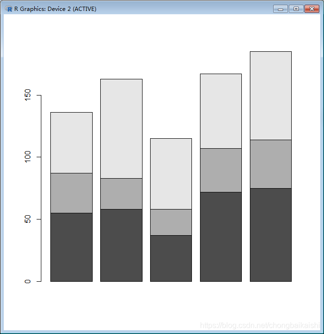Click the light gray segment of tallest bar
324x334 pixels.
click(x=271, y=95)
